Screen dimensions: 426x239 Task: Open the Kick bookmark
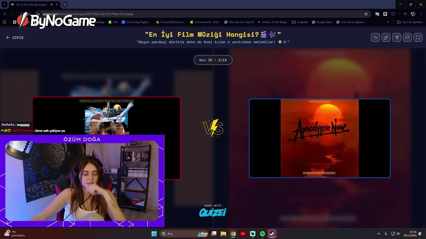point(113,22)
